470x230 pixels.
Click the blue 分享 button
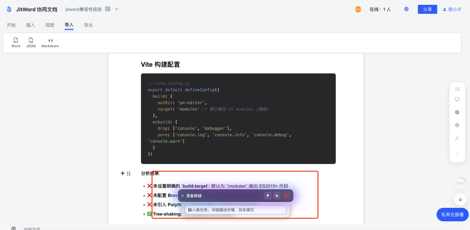pos(427,9)
